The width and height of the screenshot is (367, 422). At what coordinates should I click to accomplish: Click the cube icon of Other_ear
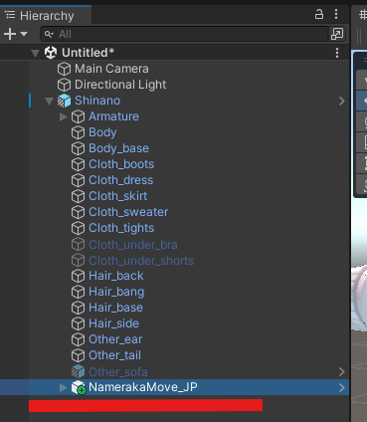coord(78,339)
